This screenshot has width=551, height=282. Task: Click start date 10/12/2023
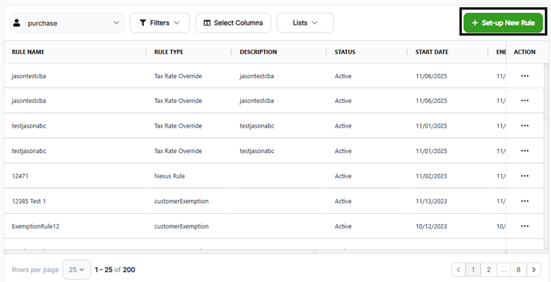coord(431,226)
